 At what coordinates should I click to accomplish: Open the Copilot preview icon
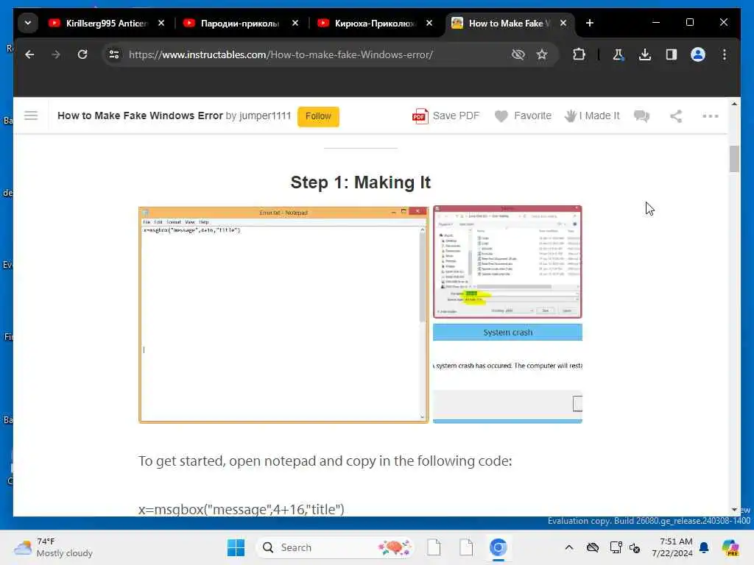[x=730, y=547]
